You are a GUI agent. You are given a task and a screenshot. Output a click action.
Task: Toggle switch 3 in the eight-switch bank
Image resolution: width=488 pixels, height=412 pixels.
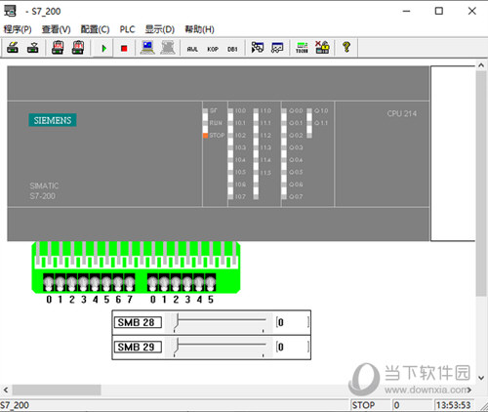coord(84,282)
